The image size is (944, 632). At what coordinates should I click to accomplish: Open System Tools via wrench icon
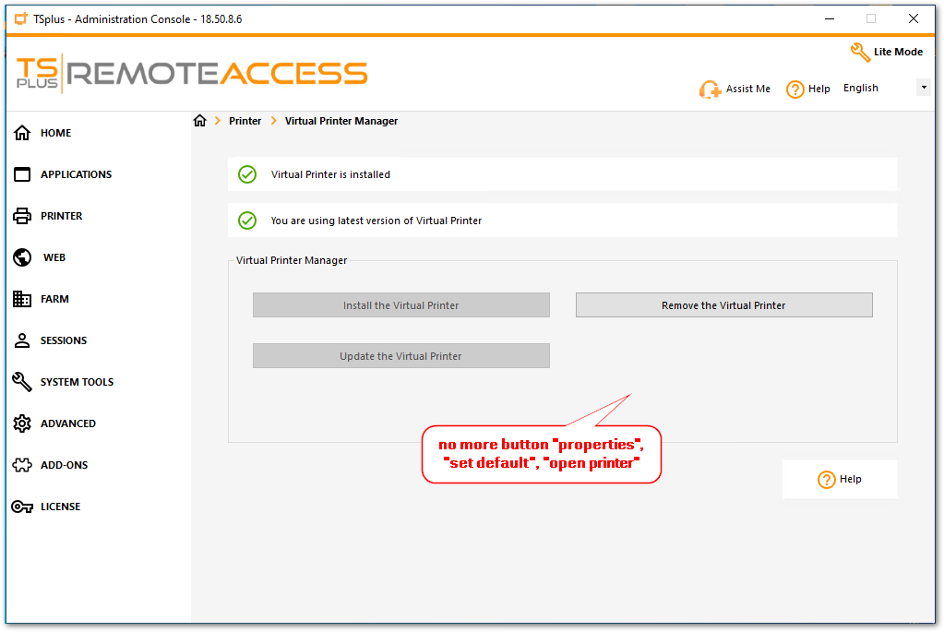23,382
